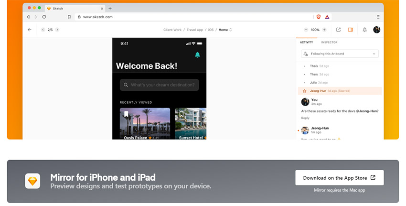Click the browser back navigation arrow
This screenshot has width=406, height=206.
[28, 17]
